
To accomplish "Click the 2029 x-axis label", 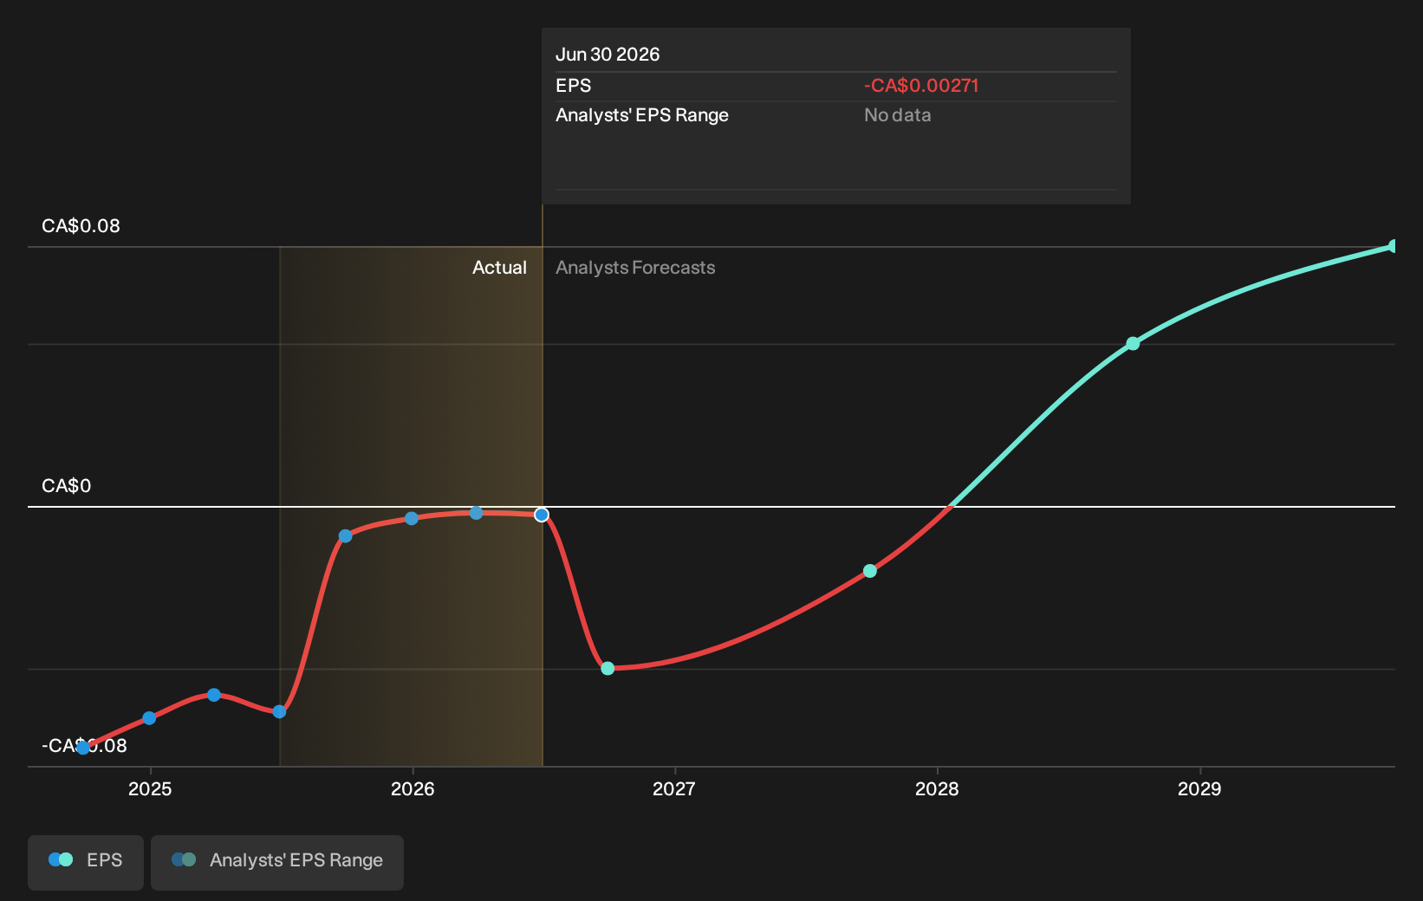I will pos(1199,788).
